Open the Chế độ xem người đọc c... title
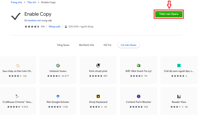Screen dimensions: 198x116 (x=179, y=71)
